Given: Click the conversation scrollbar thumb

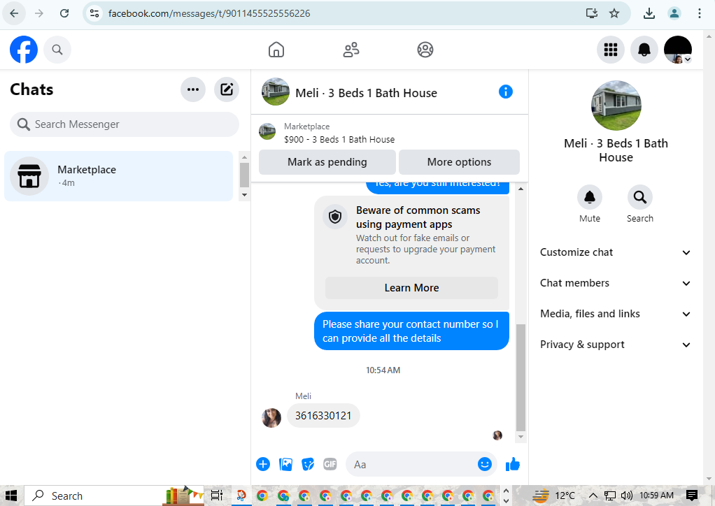Looking at the screenshot, I should pyautogui.click(x=521, y=377).
